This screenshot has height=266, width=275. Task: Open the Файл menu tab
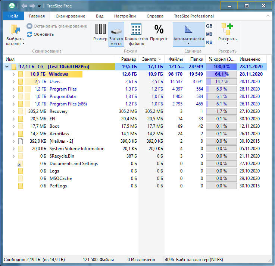[x=13, y=16]
